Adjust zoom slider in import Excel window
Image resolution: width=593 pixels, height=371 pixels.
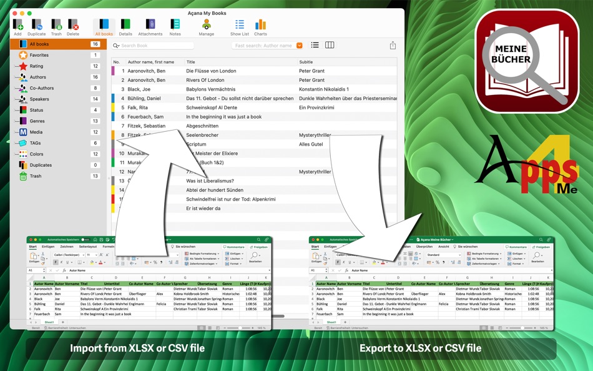[240, 328]
